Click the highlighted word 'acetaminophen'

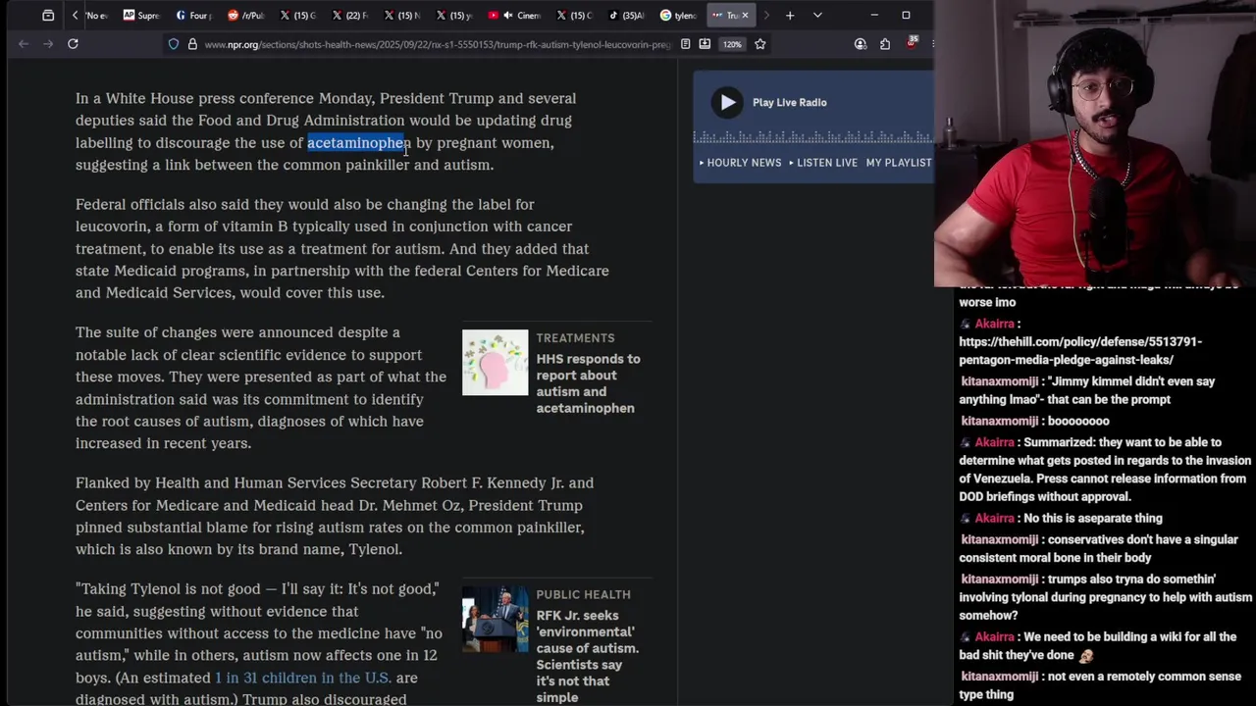(x=358, y=143)
